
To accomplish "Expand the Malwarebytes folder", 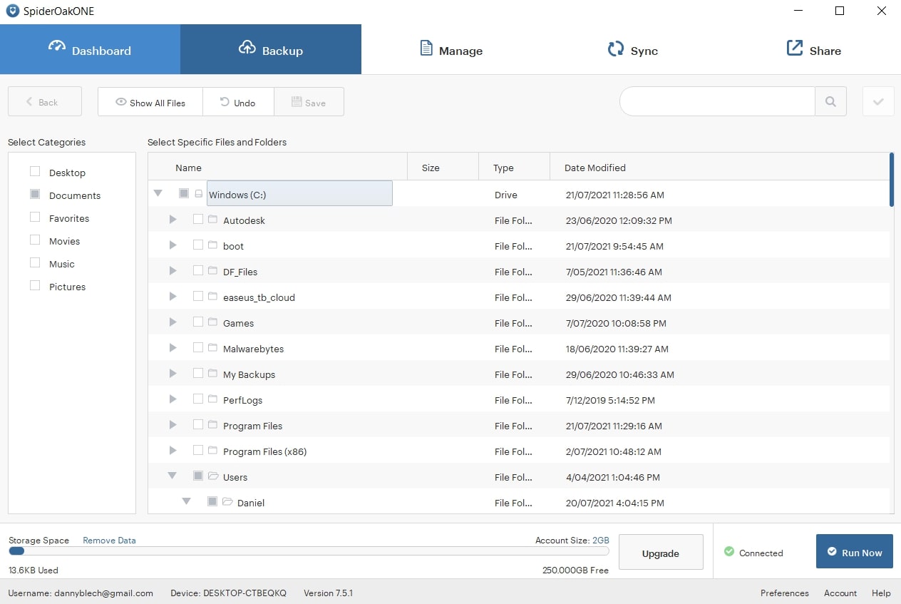I will [173, 348].
